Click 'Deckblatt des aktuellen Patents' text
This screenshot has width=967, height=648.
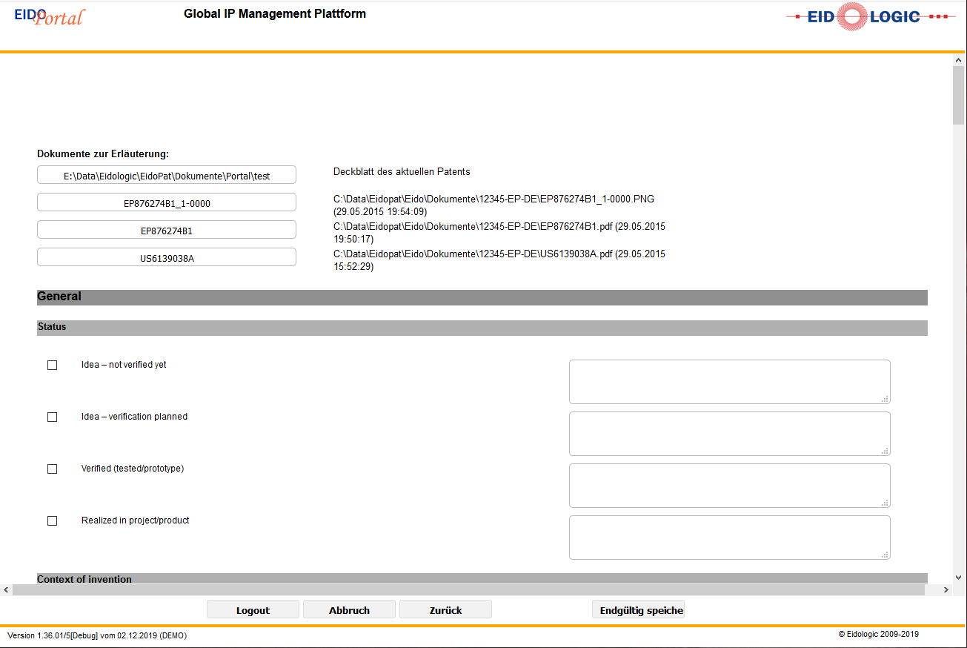pyautogui.click(x=402, y=172)
